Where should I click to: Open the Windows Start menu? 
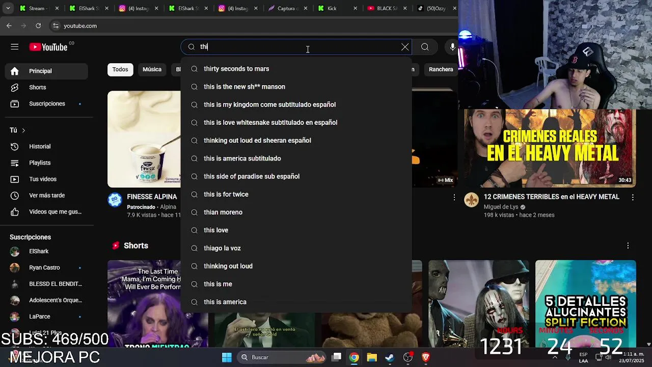point(227,357)
